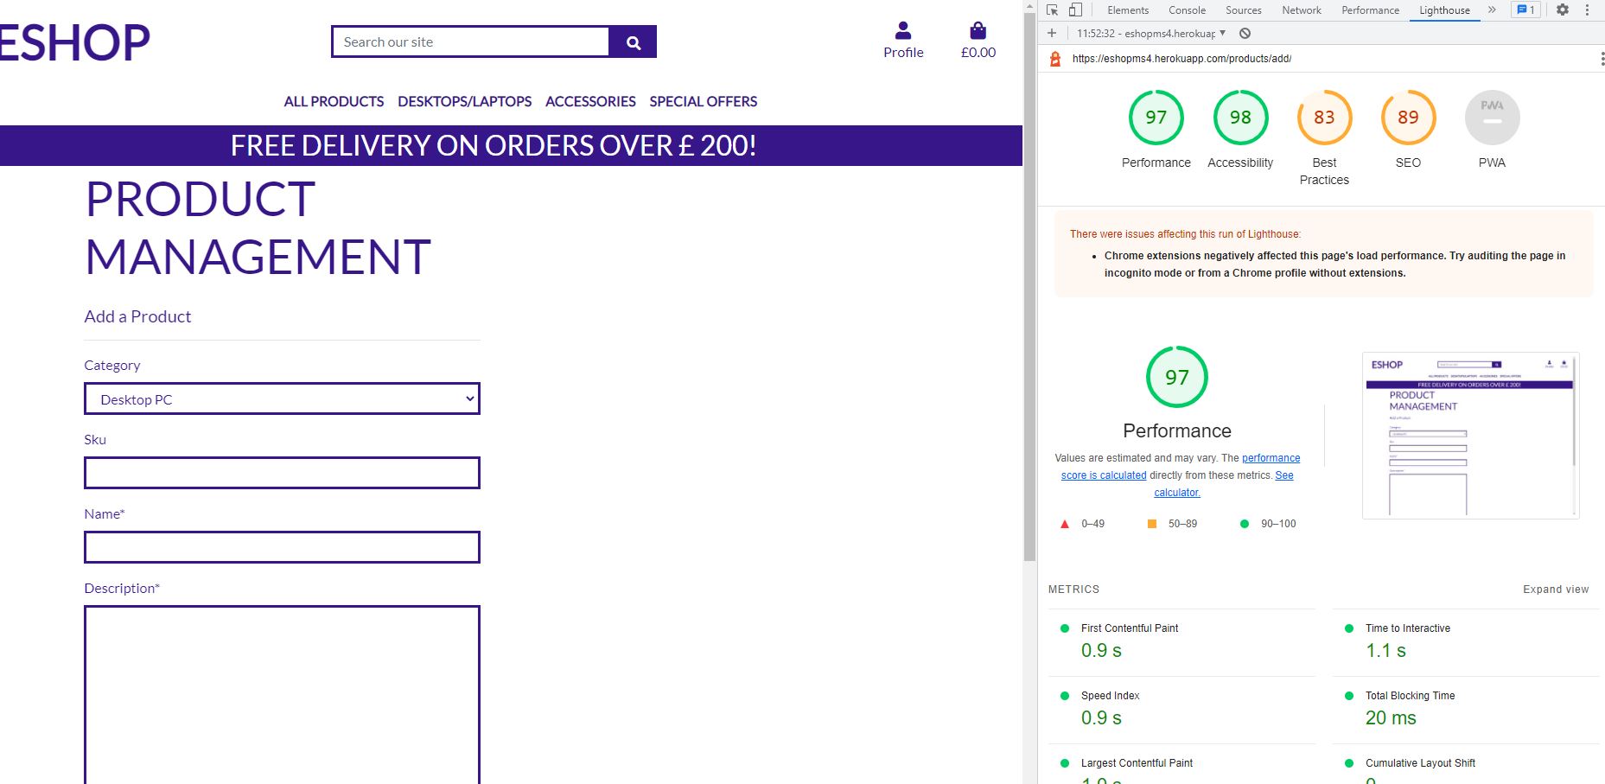
Task: Switch to the Console tab
Action: [x=1187, y=10]
